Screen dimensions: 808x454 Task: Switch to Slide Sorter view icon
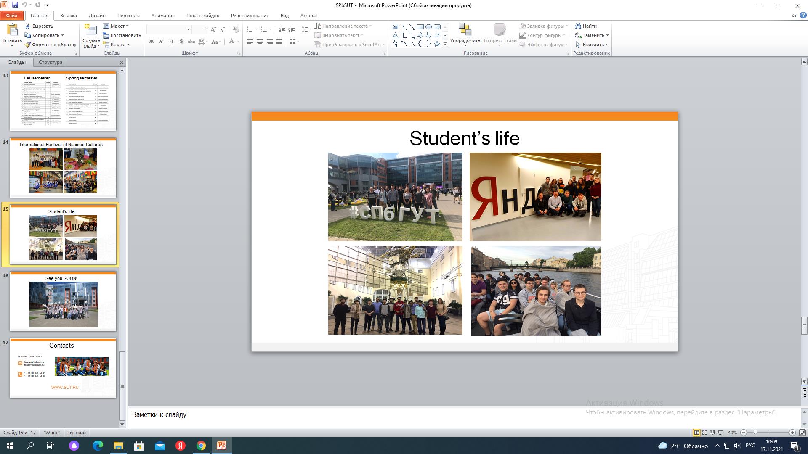pos(704,433)
